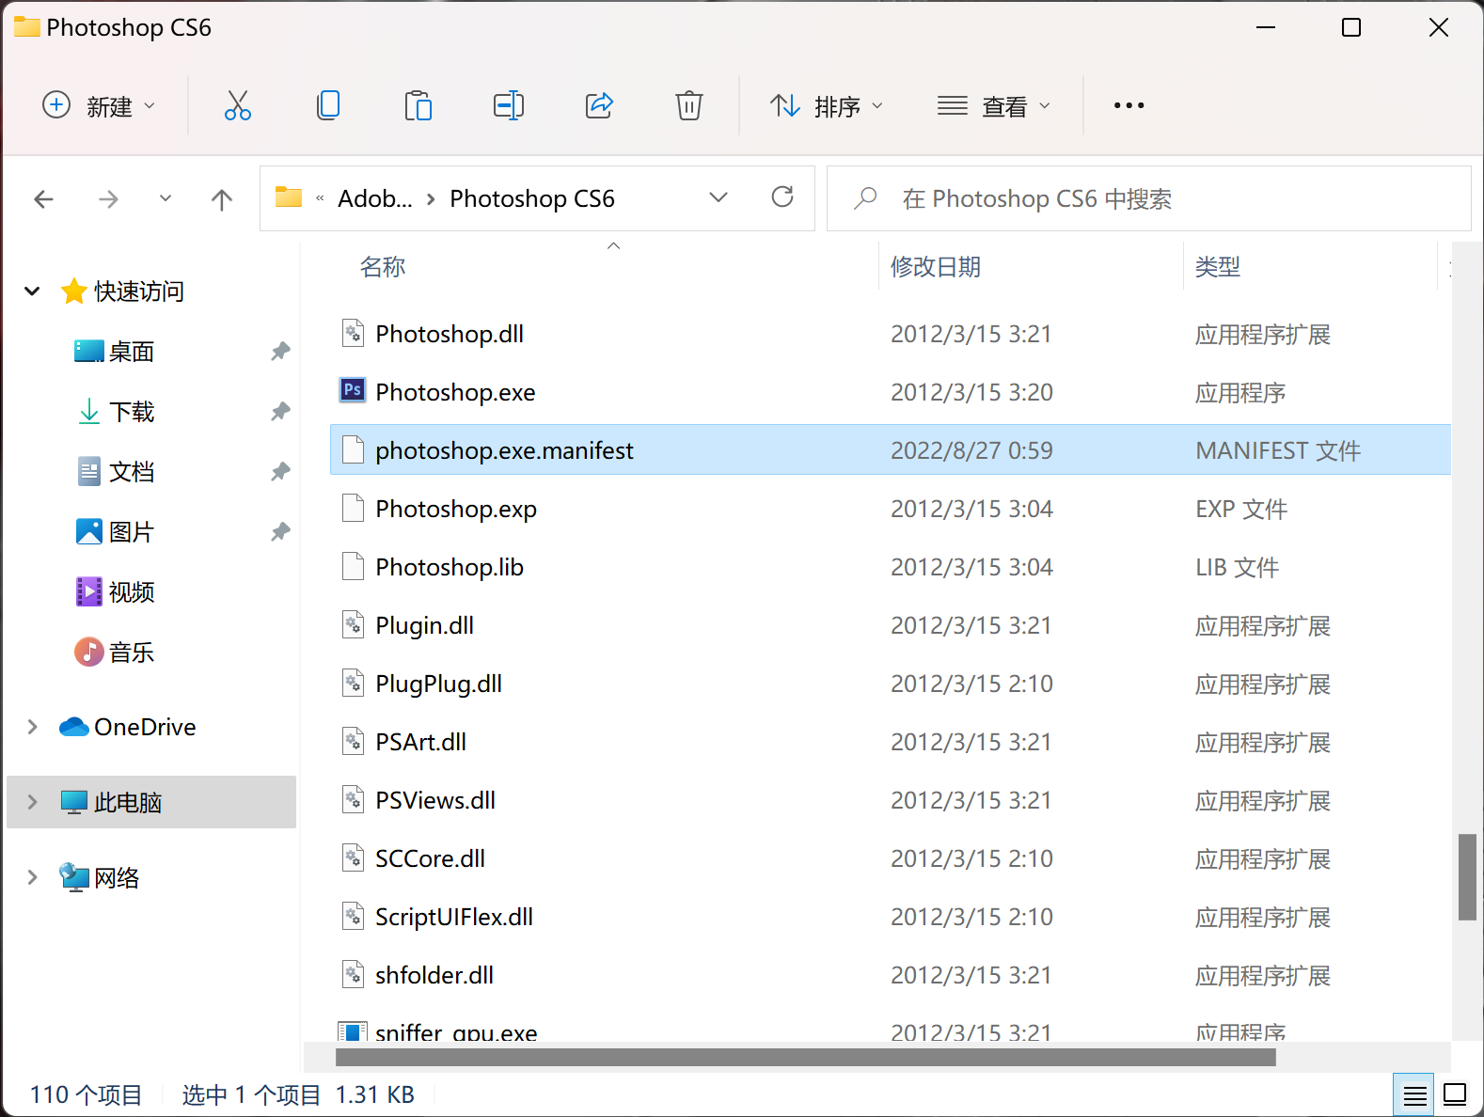The image size is (1484, 1117).
Task: Switch to details view layout
Action: [x=1414, y=1095]
